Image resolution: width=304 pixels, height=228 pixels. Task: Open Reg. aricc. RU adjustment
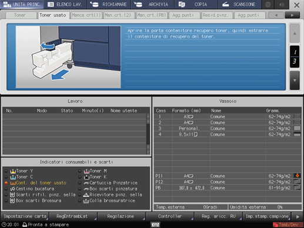point(218,216)
